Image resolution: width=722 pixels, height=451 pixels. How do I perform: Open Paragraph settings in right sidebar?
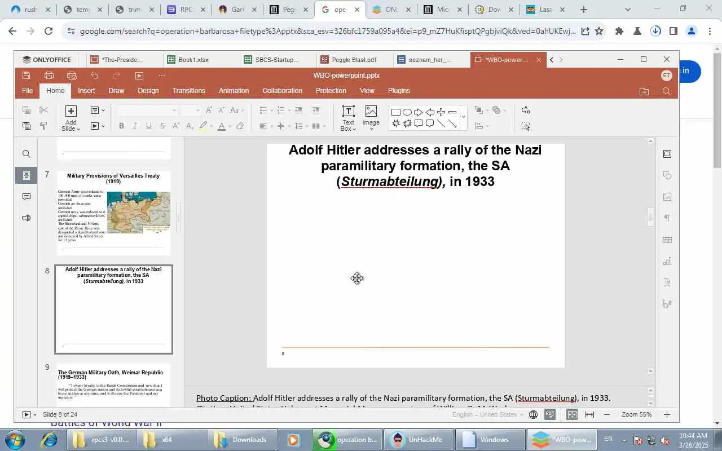click(667, 218)
